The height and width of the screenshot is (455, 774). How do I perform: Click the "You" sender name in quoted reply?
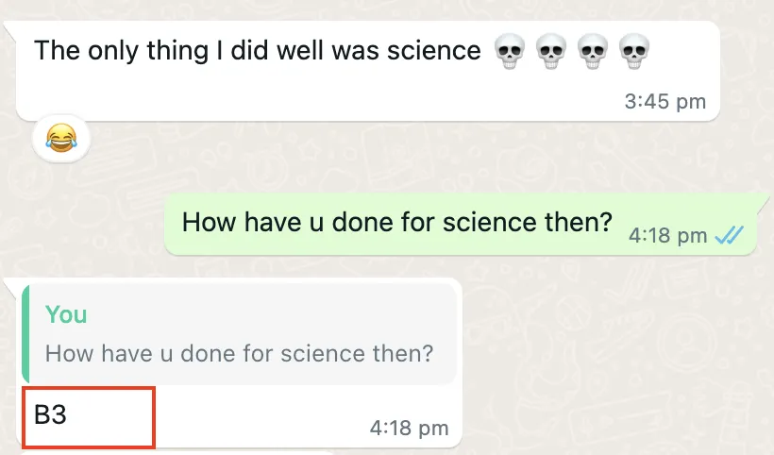66,314
